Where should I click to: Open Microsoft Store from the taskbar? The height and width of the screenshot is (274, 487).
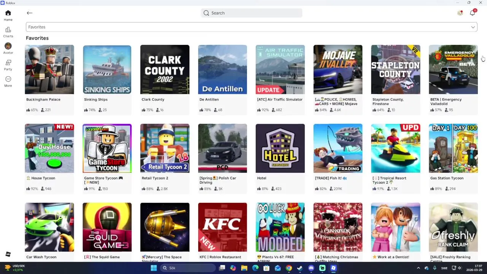(x=266, y=268)
